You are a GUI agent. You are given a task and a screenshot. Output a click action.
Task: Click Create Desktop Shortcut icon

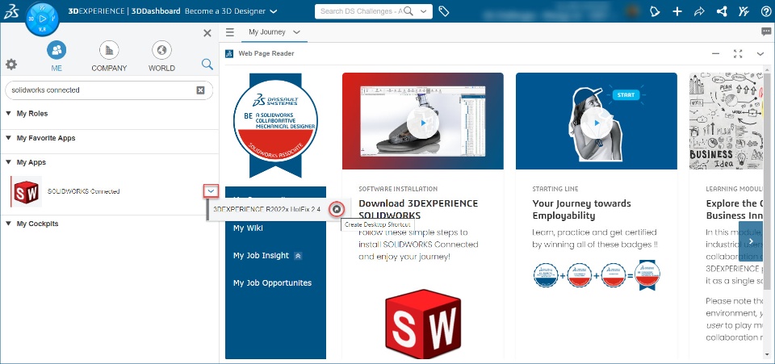[337, 209]
